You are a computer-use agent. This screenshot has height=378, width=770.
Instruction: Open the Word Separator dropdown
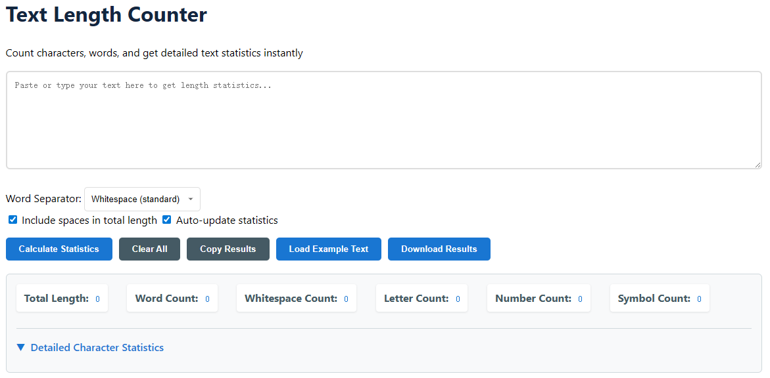pos(142,199)
